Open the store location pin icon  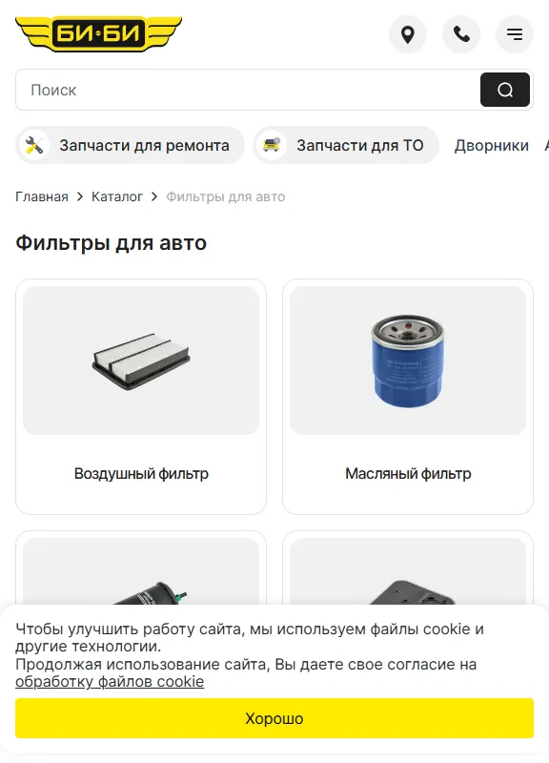click(408, 34)
